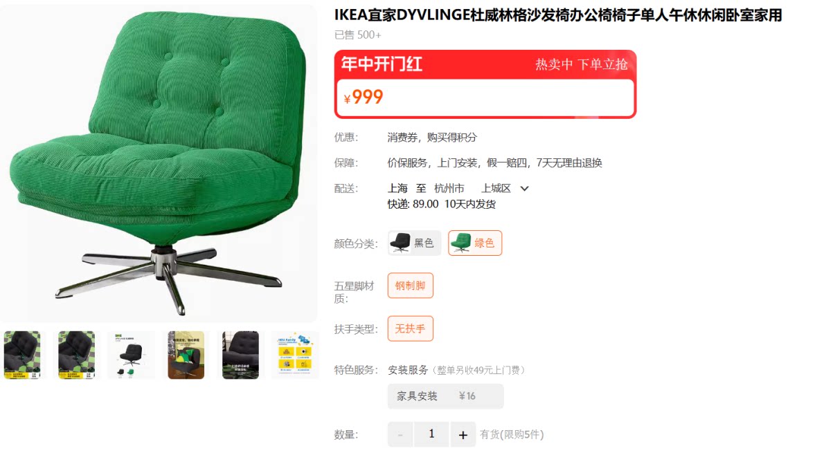Screen dimensions: 824x455
Task: Choose the 无扶手 armrest type
Action: coord(411,328)
